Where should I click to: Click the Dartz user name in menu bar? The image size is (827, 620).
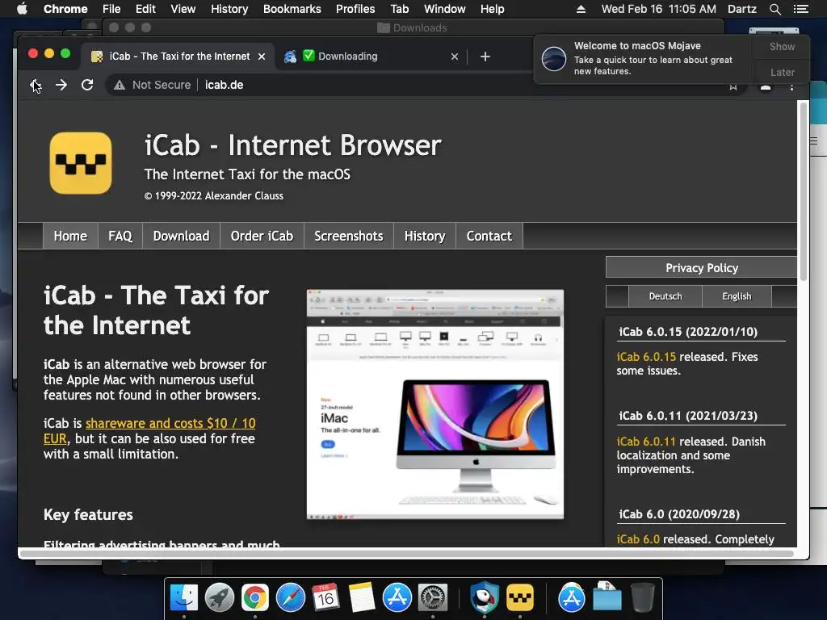(x=742, y=9)
